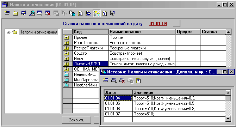The image size is (236, 127).
Task: Click the New record icon in main toolbar
Action: tap(7, 13)
